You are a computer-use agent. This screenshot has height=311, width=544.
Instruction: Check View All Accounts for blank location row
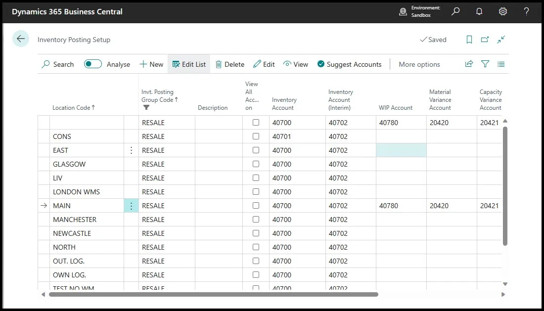pos(256,123)
